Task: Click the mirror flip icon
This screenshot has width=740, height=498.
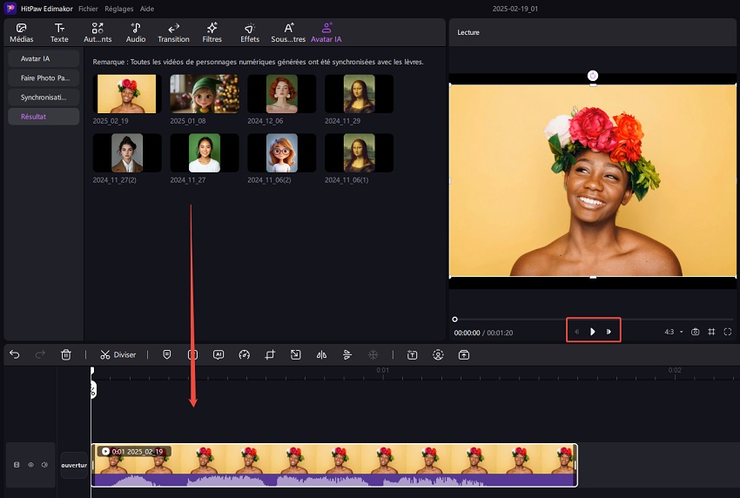Action: point(321,354)
